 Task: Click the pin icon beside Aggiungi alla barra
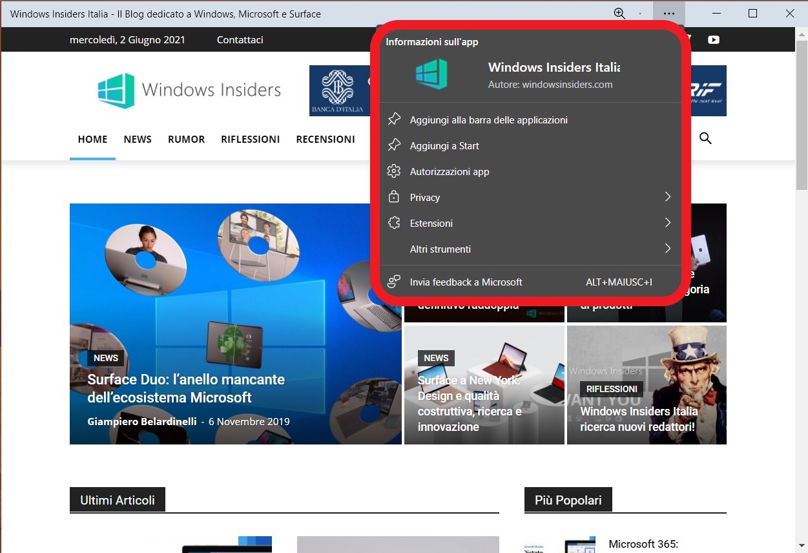[x=394, y=120]
